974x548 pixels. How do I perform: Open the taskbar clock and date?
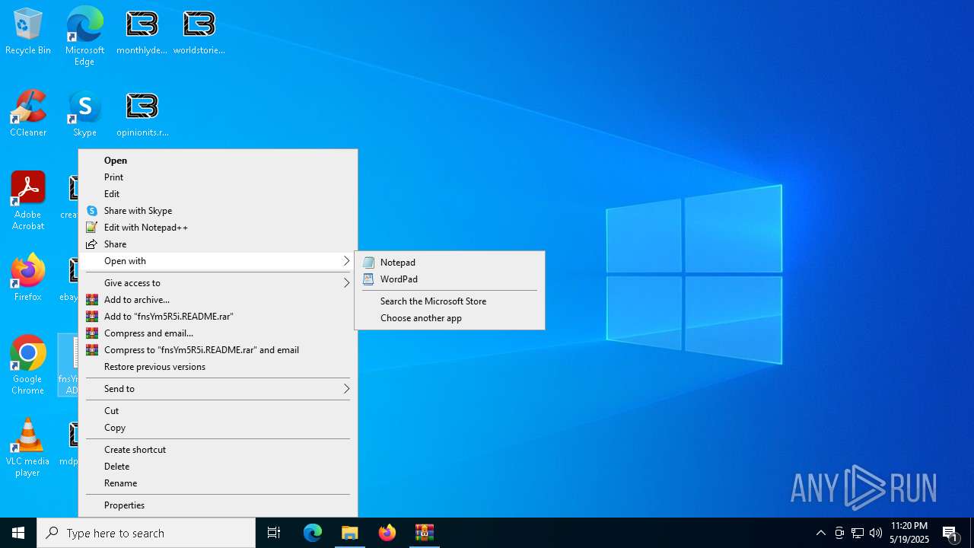(x=909, y=533)
